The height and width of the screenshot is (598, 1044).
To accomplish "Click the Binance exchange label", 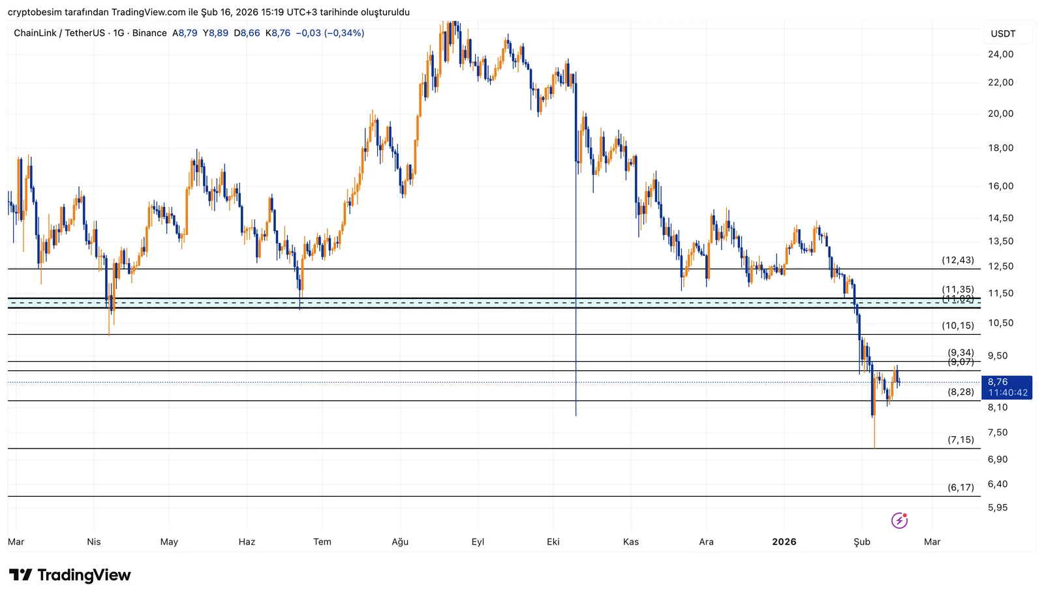I will tap(149, 33).
